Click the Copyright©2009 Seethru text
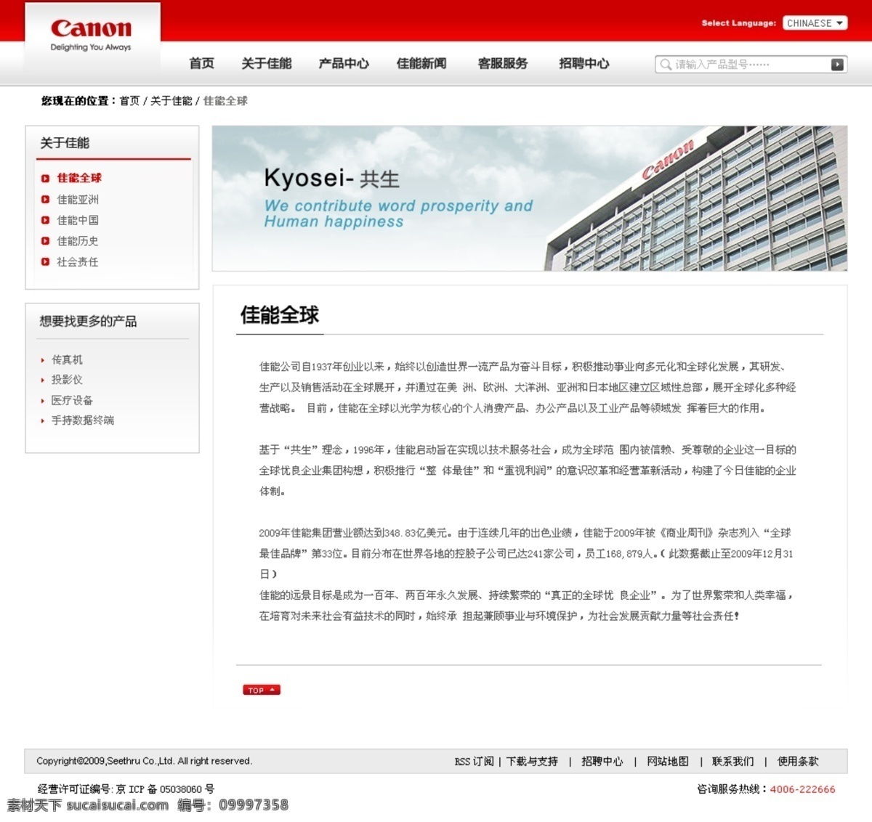Screen dimensions: 872x822 pos(144,761)
